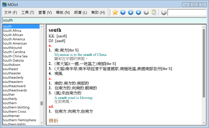Click example 'Myanmar is to the south of China.'
The width and height of the screenshot is (209, 128).
81,55
